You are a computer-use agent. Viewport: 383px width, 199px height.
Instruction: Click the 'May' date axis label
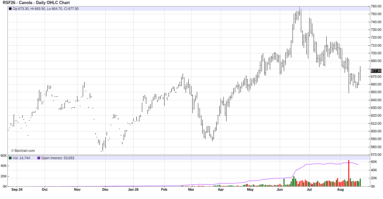click(250, 189)
